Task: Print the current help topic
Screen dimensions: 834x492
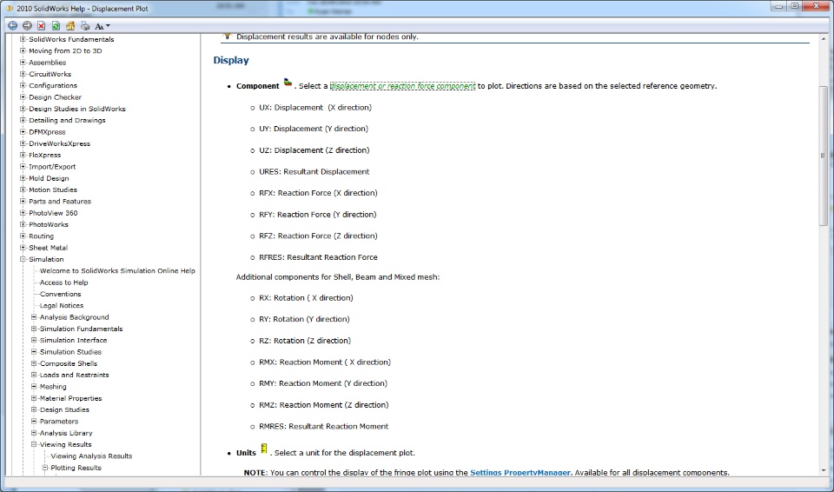Action: click(85, 25)
